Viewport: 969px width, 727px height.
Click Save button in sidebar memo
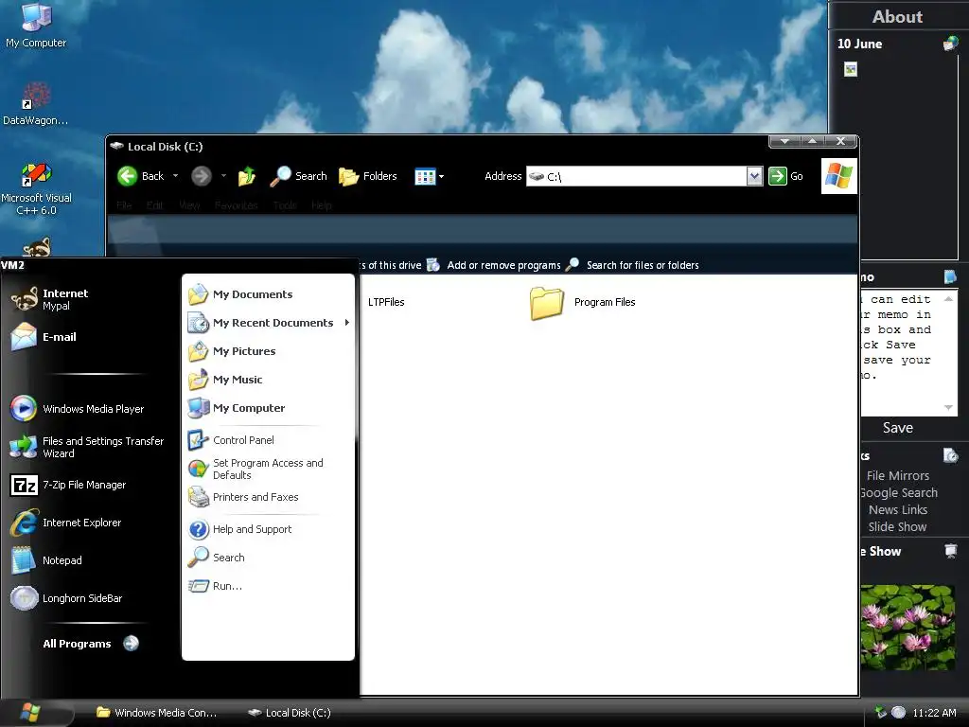tap(898, 428)
